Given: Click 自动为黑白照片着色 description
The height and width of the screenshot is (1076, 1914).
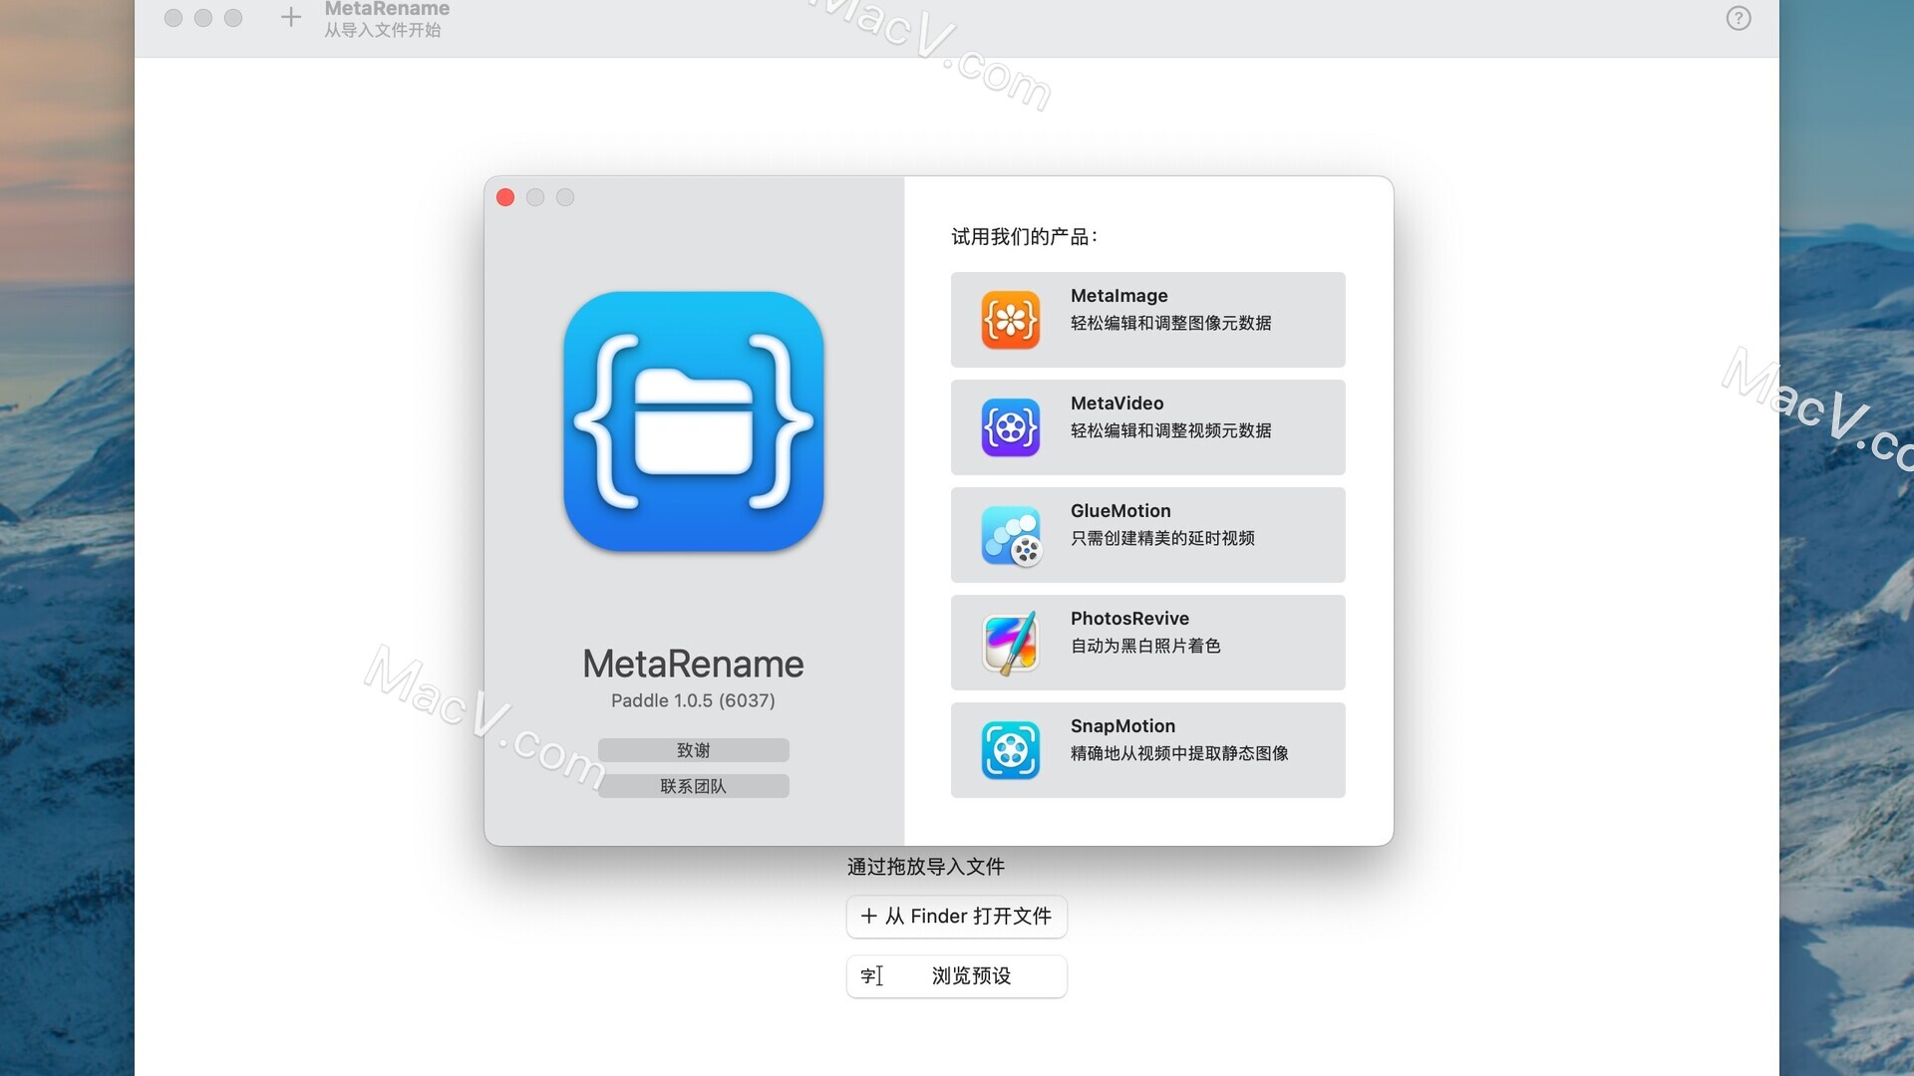Looking at the screenshot, I should [x=1145, y=646].
